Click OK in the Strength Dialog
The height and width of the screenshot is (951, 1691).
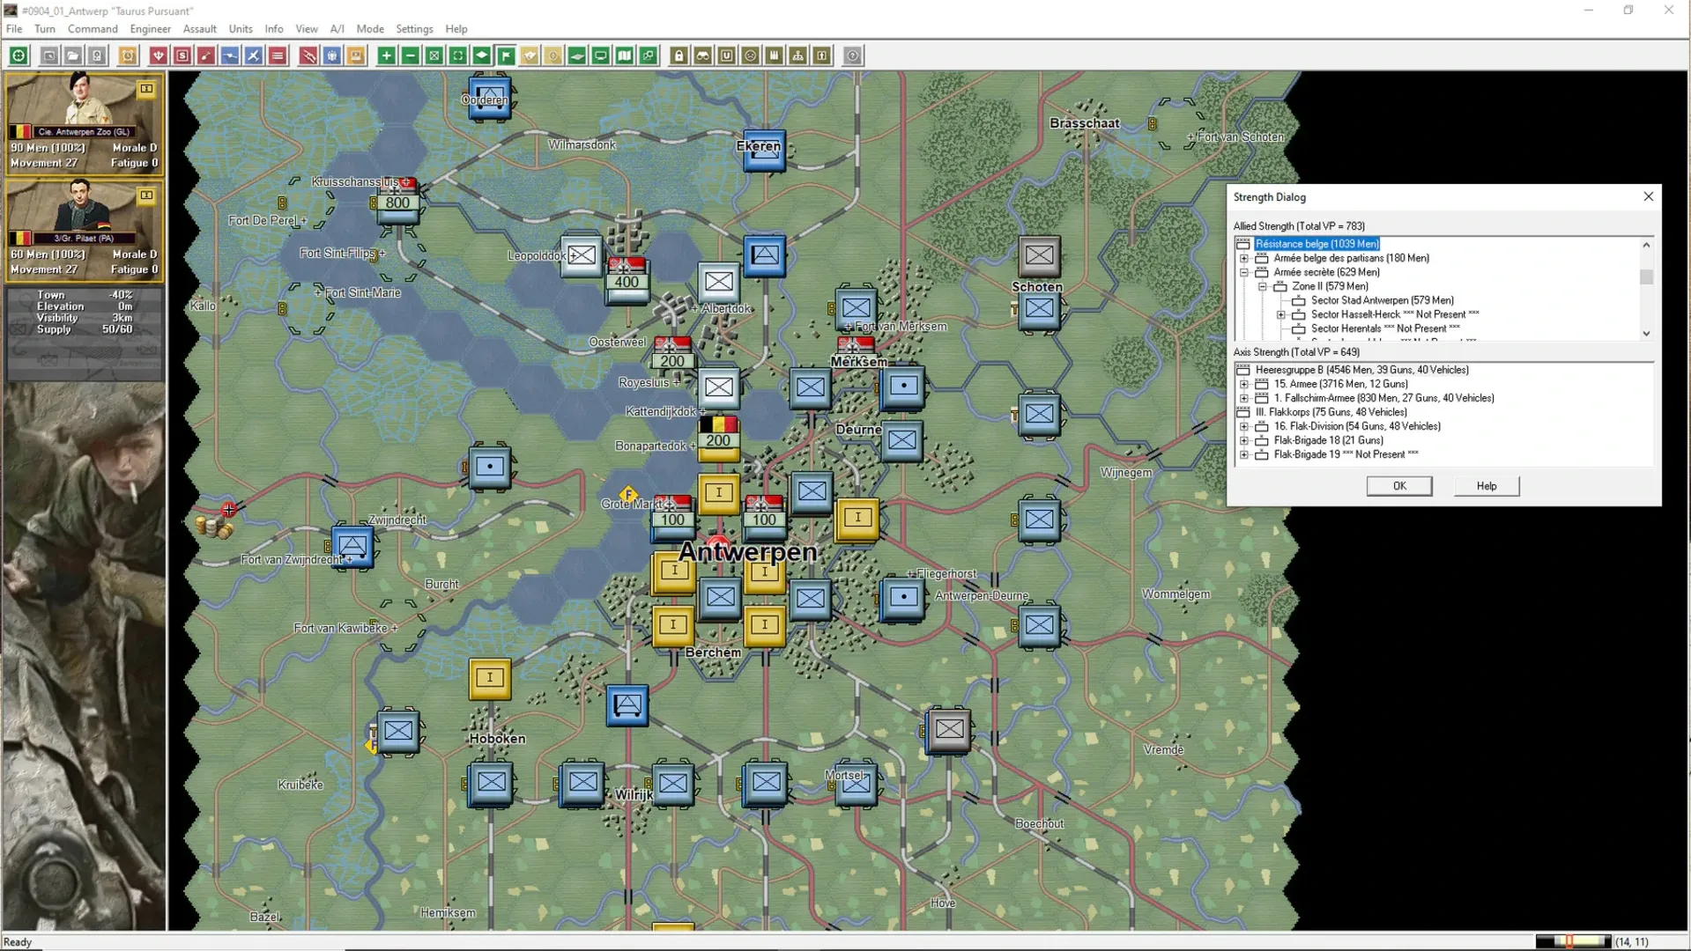tap(1399, 485)
